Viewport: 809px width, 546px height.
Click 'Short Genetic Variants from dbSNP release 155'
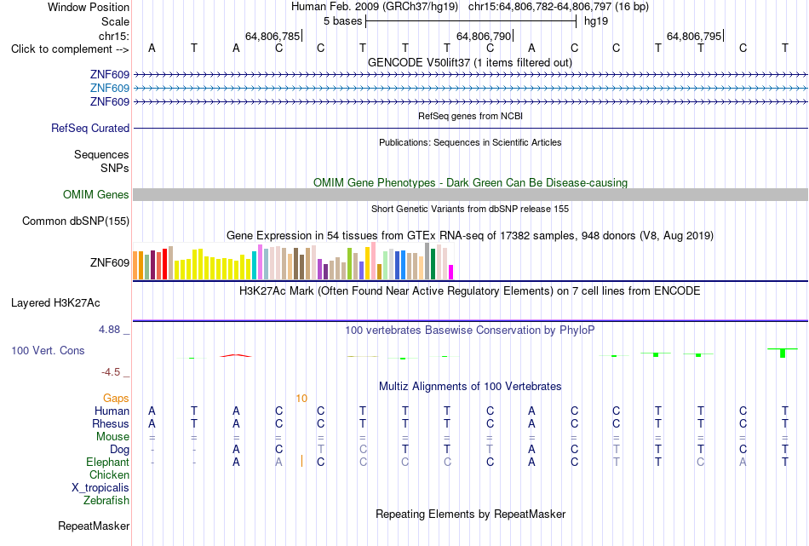(470, 209)
